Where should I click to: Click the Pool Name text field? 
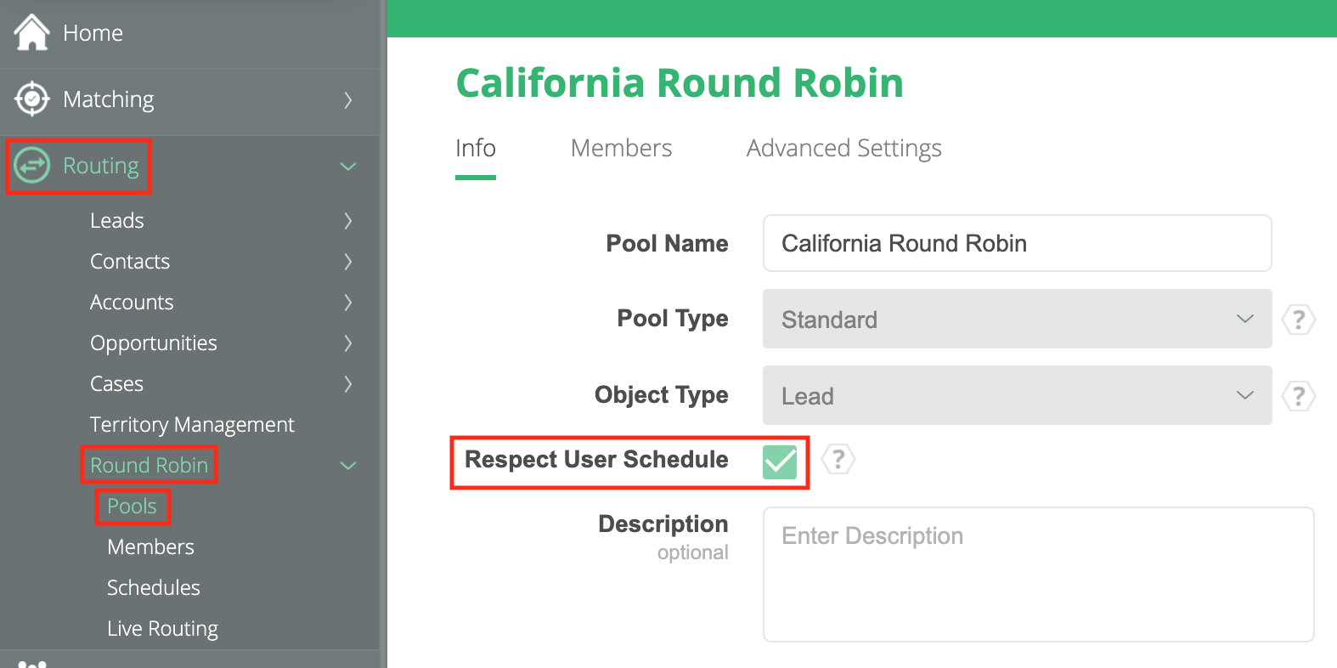1017,243
